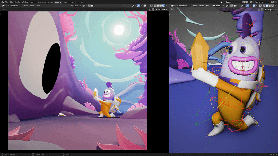Toggle the spiral icon button in right viewport header
Image resolution: width=278 pixels, height=156 pixels.
click(232, 6)
